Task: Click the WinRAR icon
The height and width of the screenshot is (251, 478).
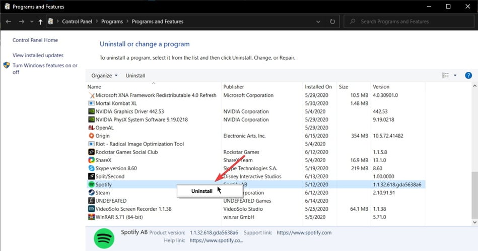Action: pyautogui.click(x=91, y=217)
